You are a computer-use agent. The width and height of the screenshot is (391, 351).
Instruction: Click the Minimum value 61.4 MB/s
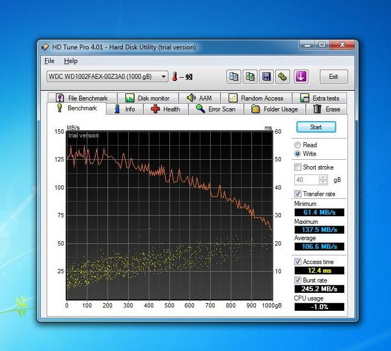[319, 212]
